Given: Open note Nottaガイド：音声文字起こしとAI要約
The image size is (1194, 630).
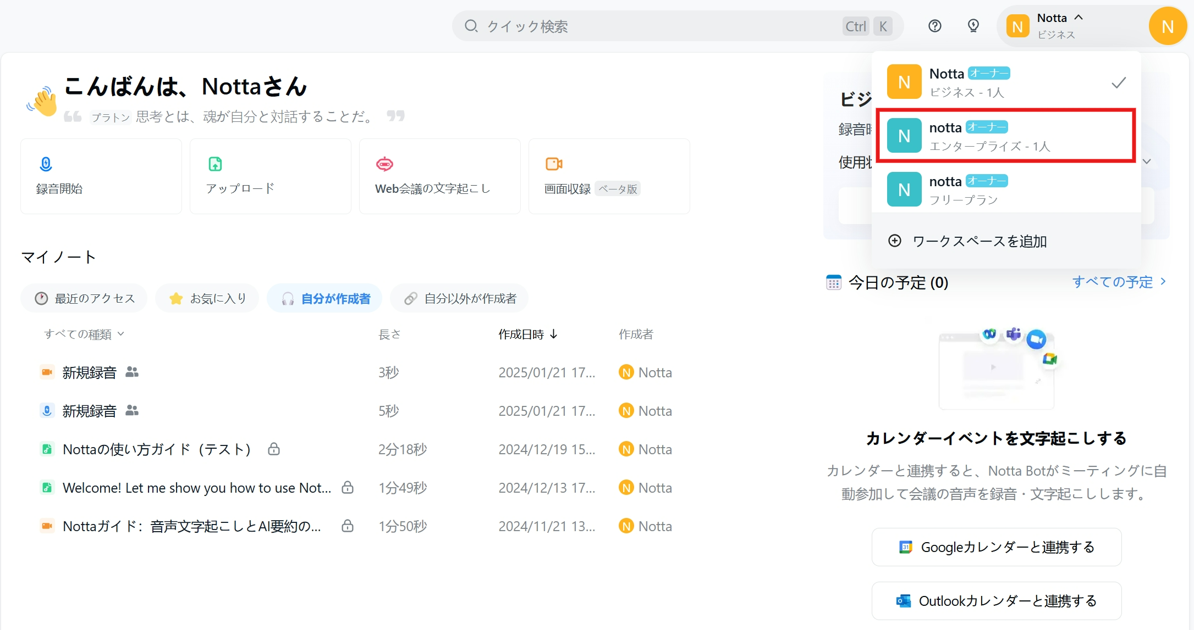Looking at the screenshot, I should click(192, 526).
